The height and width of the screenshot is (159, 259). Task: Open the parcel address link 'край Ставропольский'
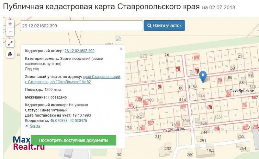102,77
